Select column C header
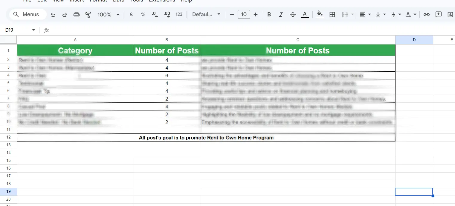This screenshot has height=206, width=455. pyautogui.click(x=298, y=40)
